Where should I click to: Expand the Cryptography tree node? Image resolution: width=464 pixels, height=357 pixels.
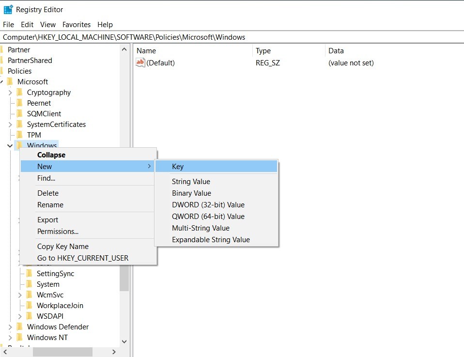click(10, 93)
